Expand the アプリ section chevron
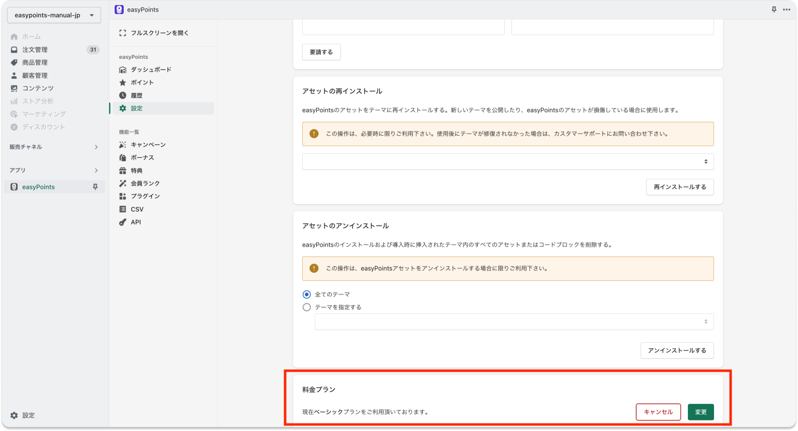The height and width of the screenshot is (431, 798). (96, 171)
